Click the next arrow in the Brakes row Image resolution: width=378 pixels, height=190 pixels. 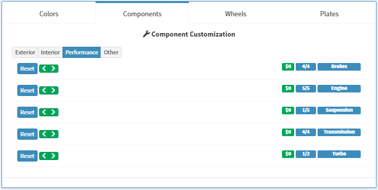53,69
